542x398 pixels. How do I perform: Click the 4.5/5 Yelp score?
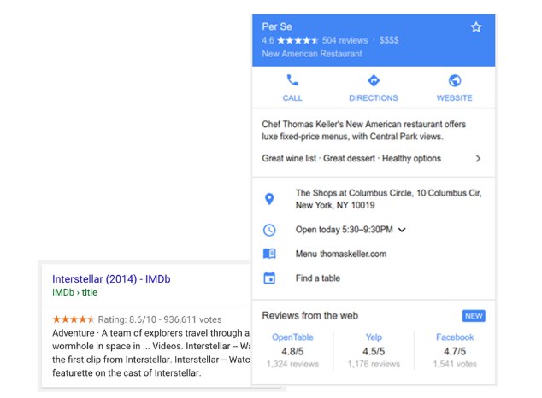tap(374, 351)
